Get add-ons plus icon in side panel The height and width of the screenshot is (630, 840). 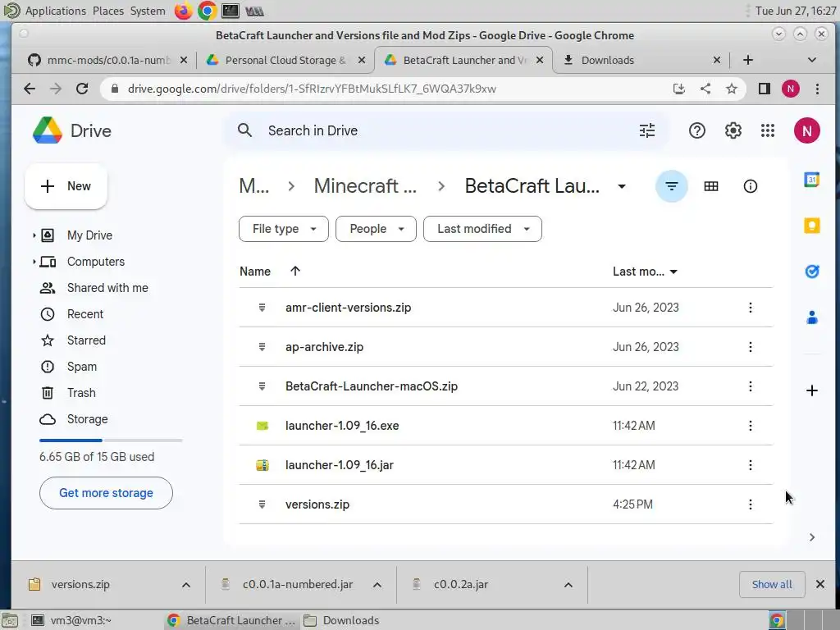click(x=811, y=390)
